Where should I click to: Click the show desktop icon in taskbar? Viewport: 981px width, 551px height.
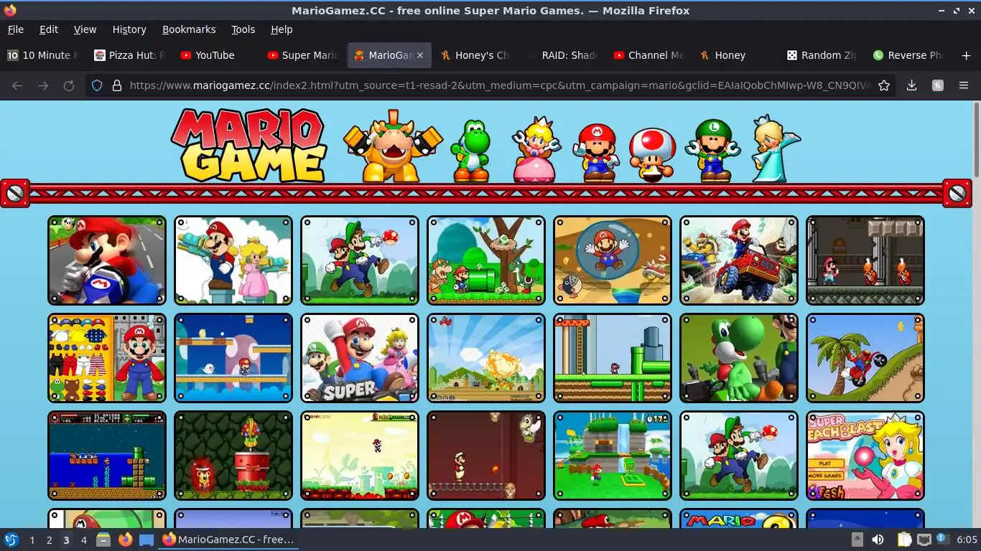[x=147, y=540]
